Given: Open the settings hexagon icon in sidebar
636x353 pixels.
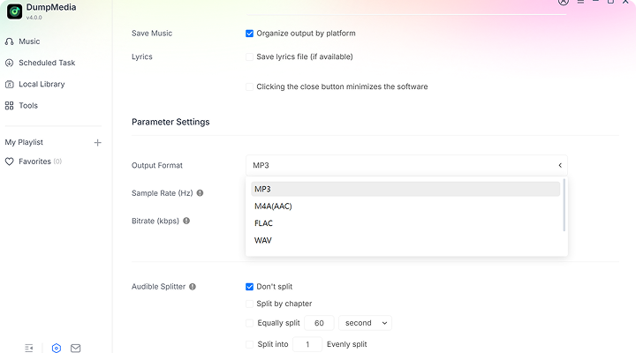Looking at the screenshot, I should pyautogui.click(x=57, y=348).
